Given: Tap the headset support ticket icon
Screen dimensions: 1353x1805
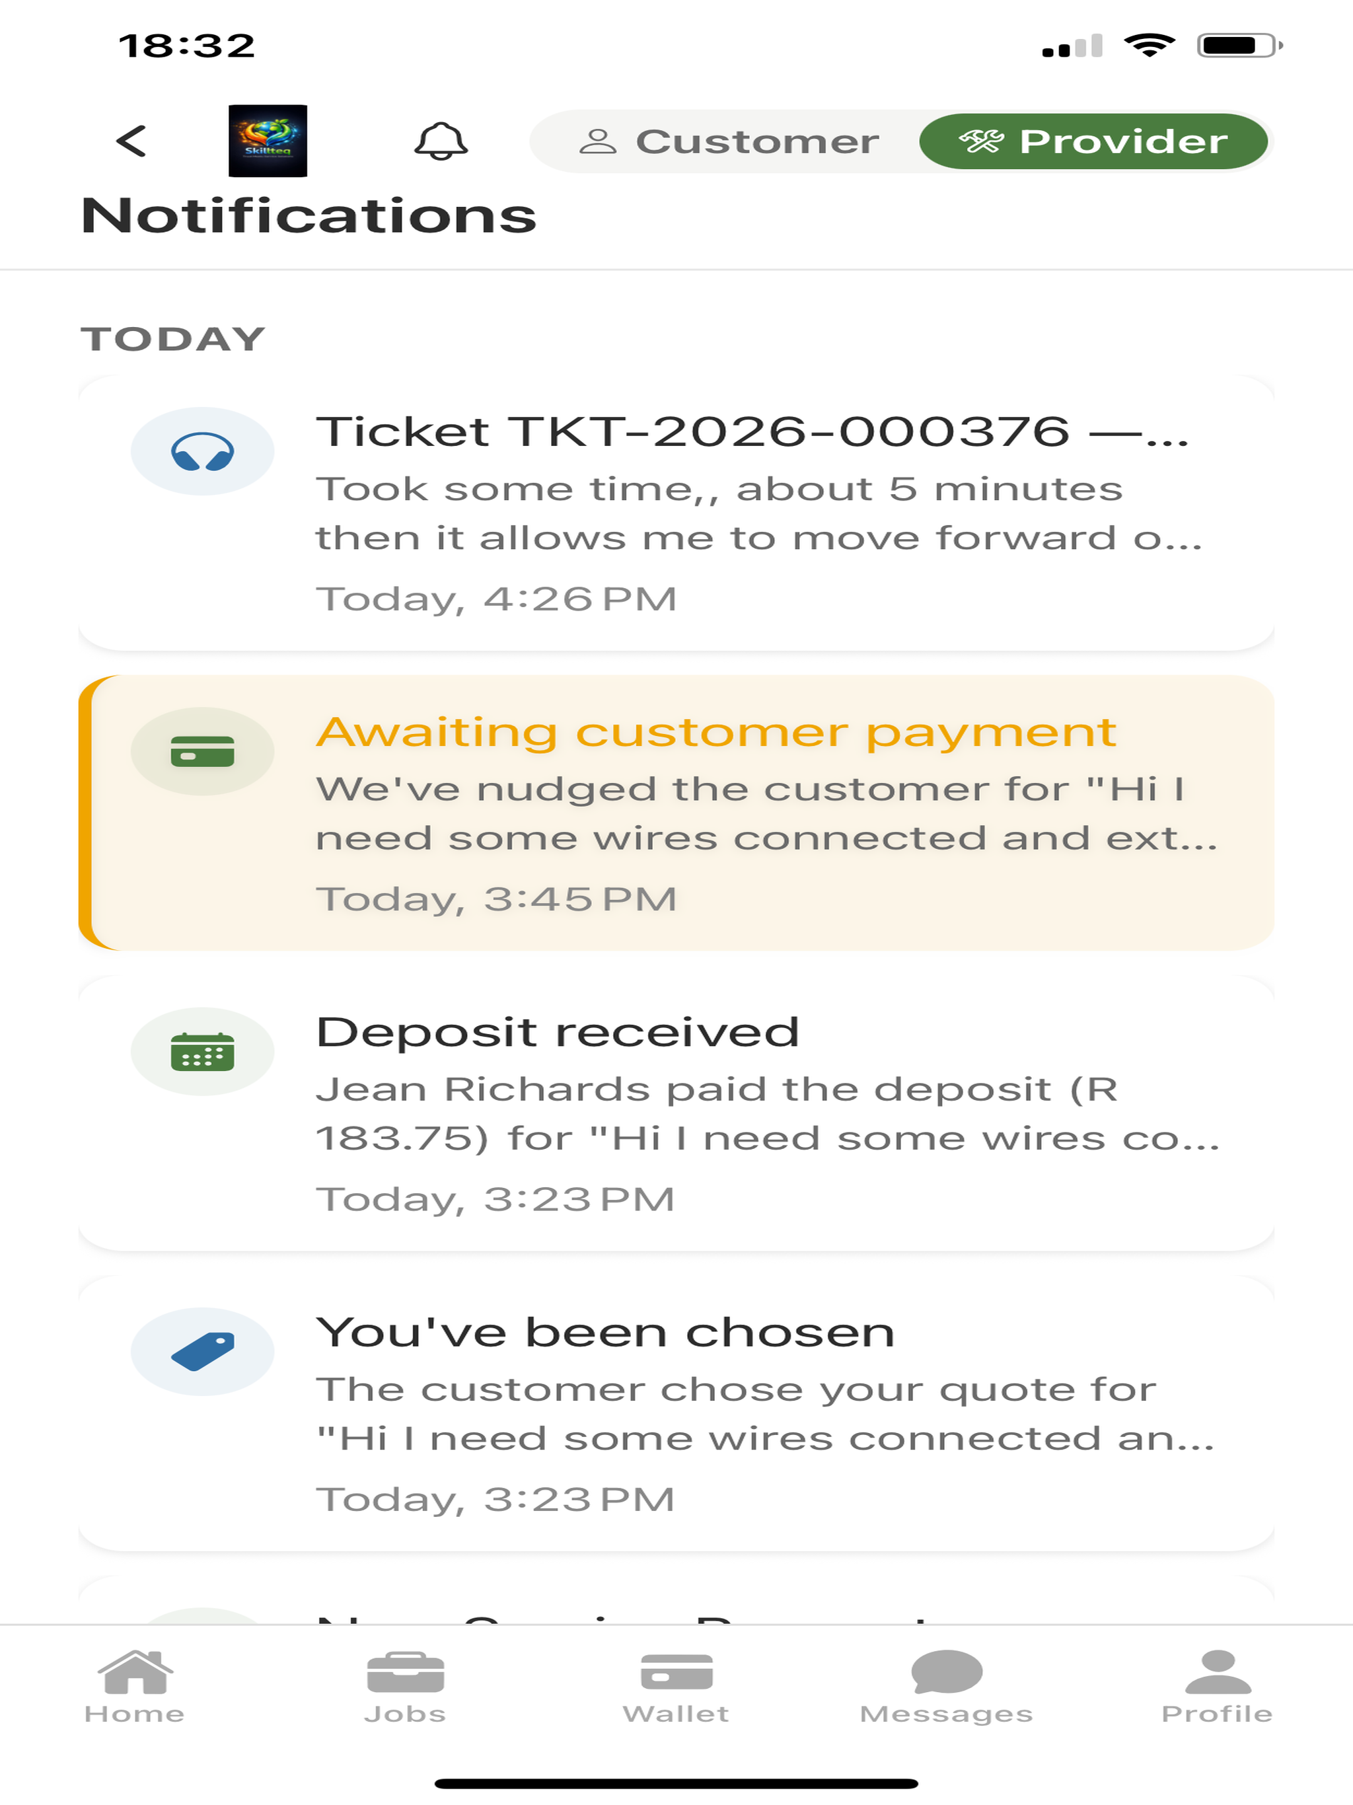Looking at the screenshot, I should point(202,451).
